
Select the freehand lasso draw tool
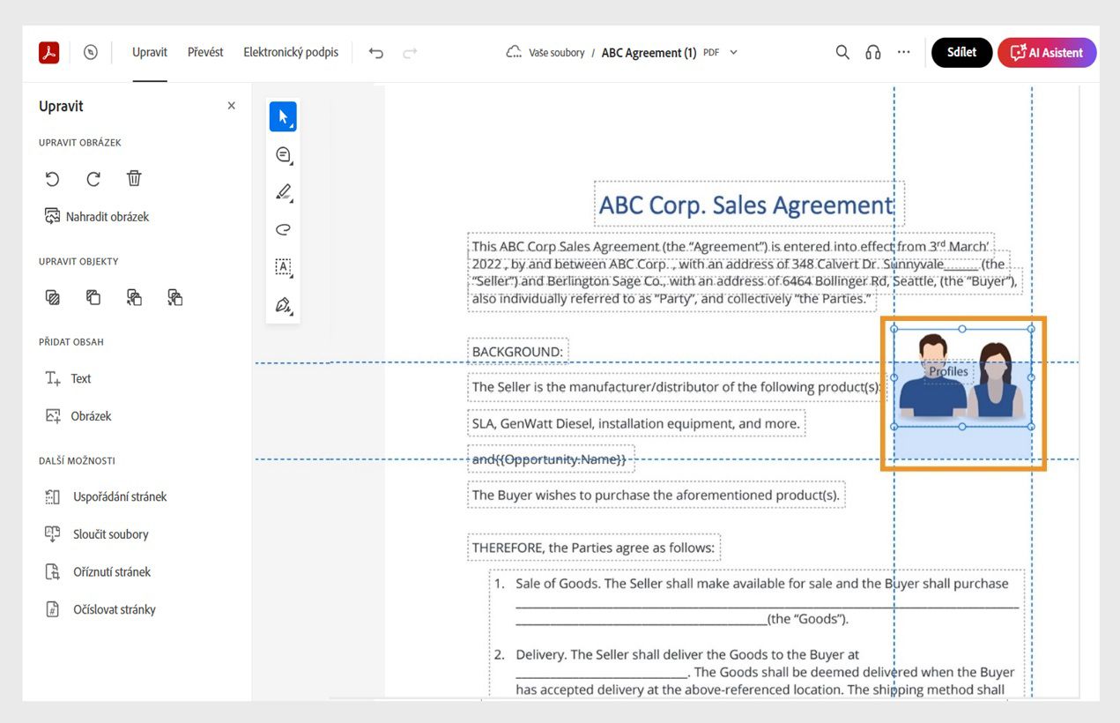(x=283, y=230)
